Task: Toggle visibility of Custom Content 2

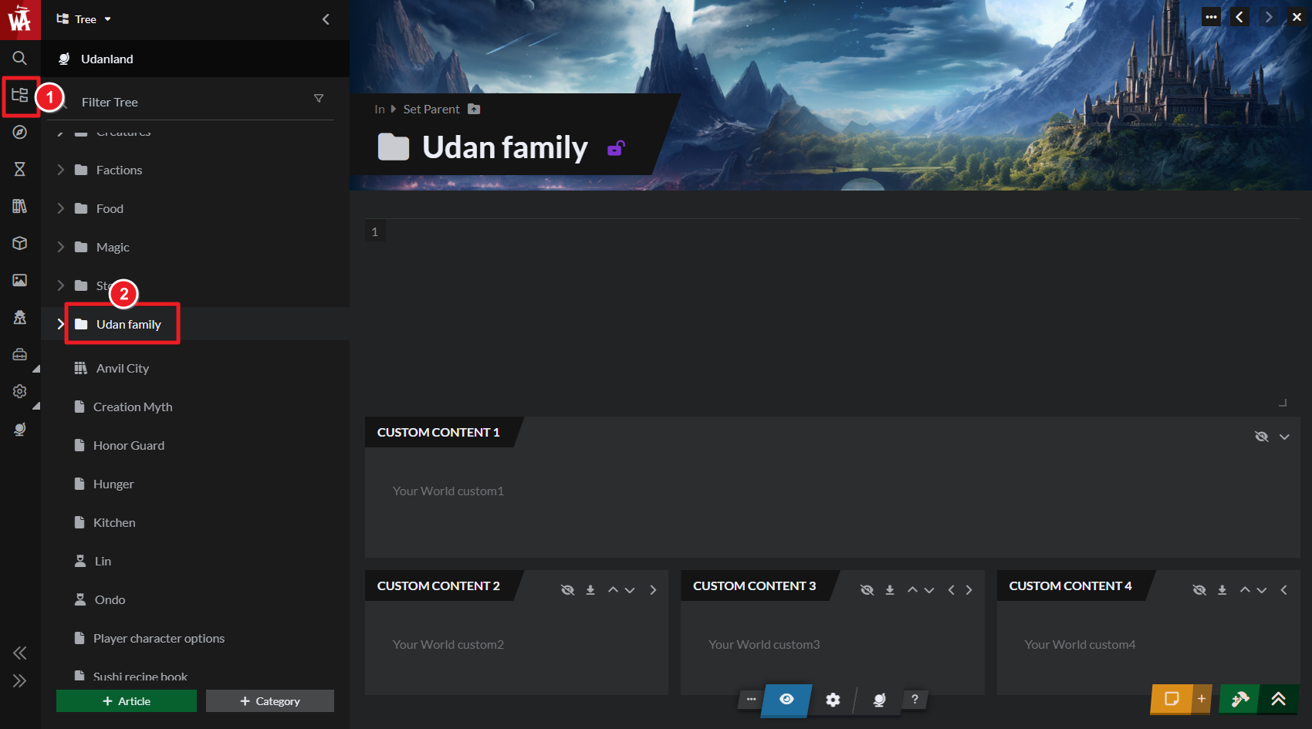Action: pyautogui.click(x=567, y=589)
